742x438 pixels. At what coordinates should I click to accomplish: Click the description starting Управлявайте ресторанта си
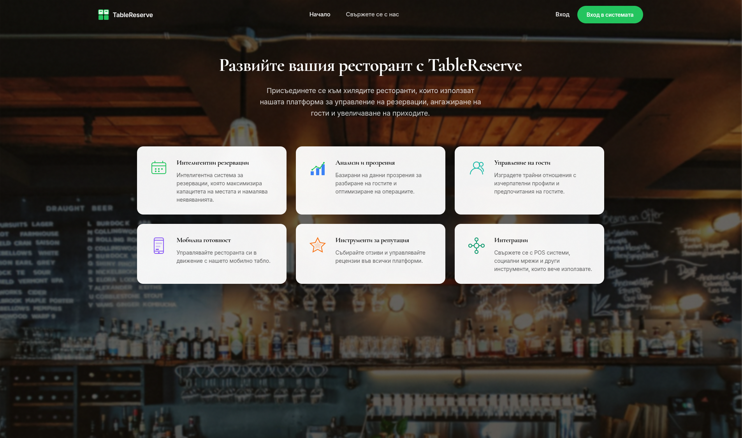223,257
